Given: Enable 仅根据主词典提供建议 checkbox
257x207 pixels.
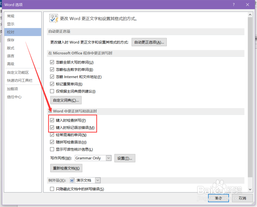Looking at the screenshot, I should [52, 91].
